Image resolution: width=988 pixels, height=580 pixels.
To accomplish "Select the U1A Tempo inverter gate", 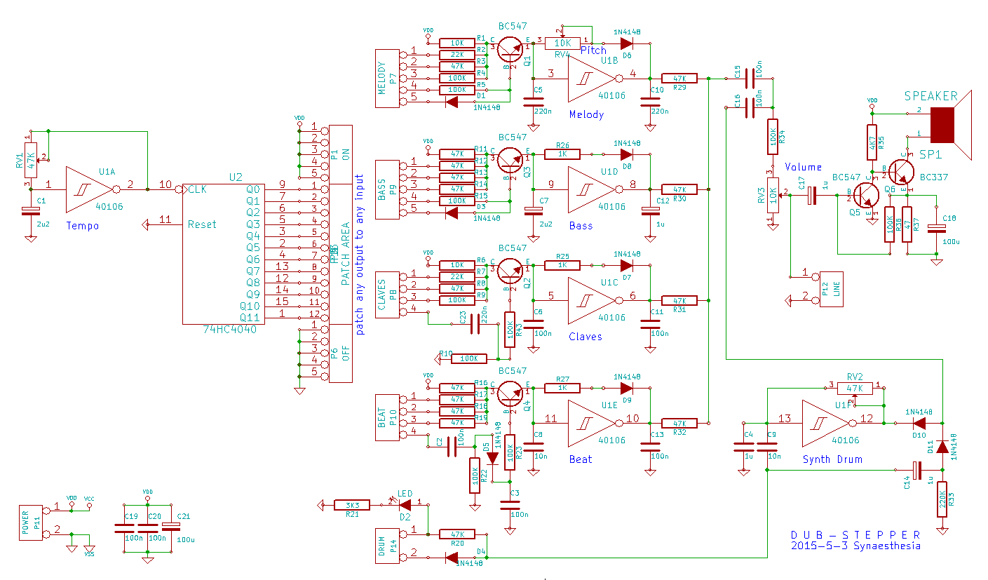I will click(x=89, y=189).
